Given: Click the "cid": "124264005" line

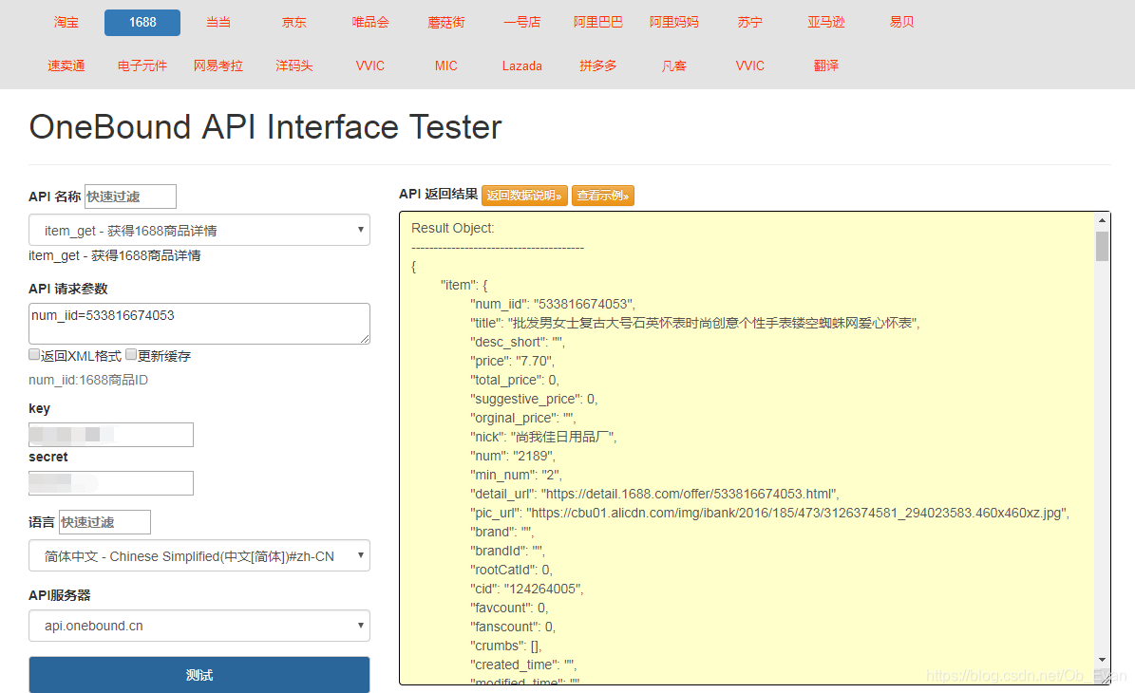Looking at the screenshot, I should 526,589.
